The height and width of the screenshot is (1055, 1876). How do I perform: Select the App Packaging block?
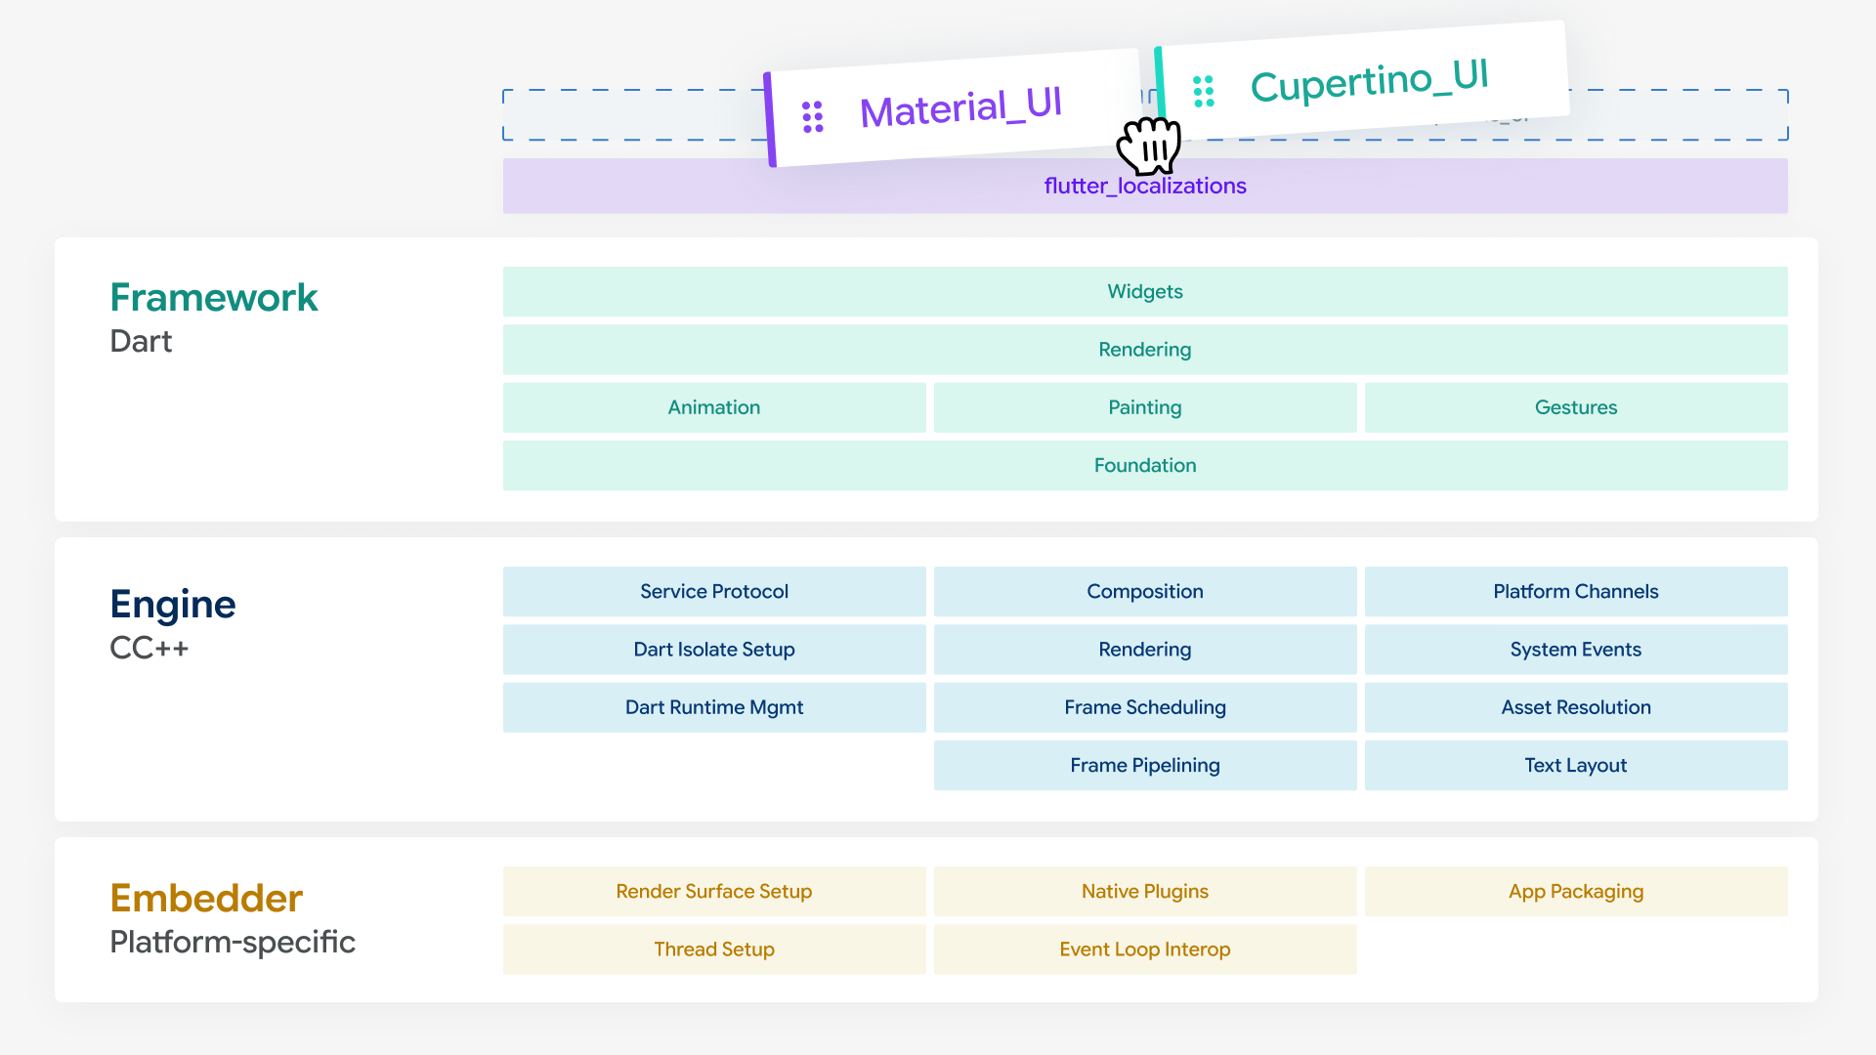[x=1576, y=891]
